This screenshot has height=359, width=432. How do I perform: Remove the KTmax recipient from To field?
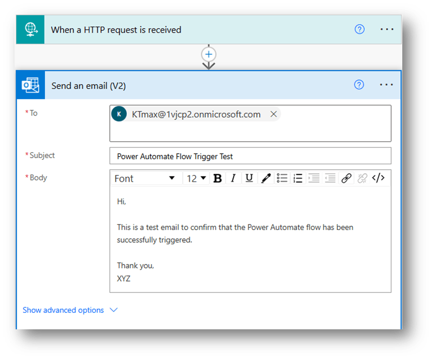pos(273,115)
